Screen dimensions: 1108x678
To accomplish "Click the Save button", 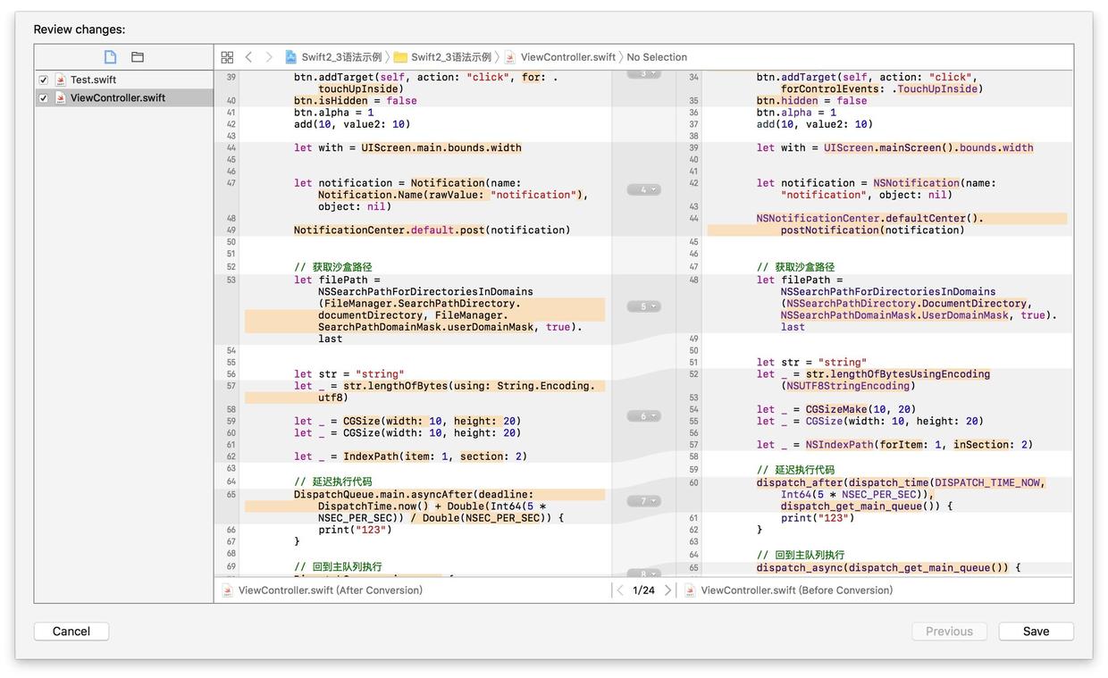I will point(1037,632).
